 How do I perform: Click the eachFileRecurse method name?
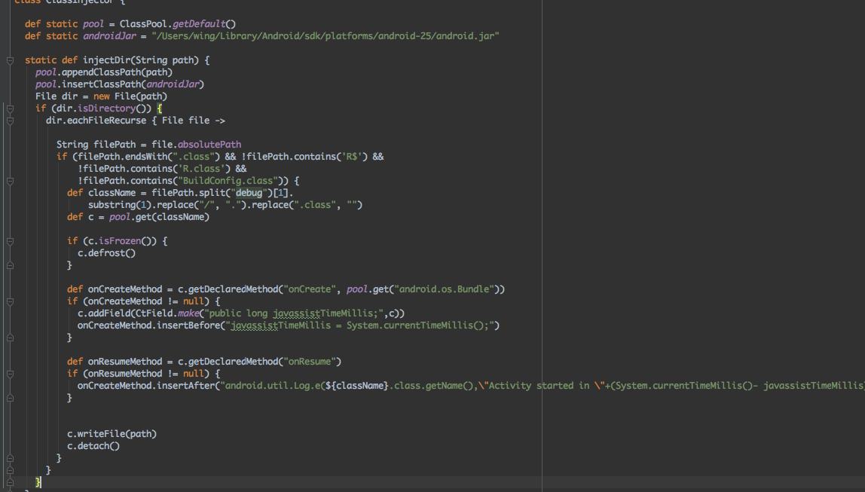point(106,121)
